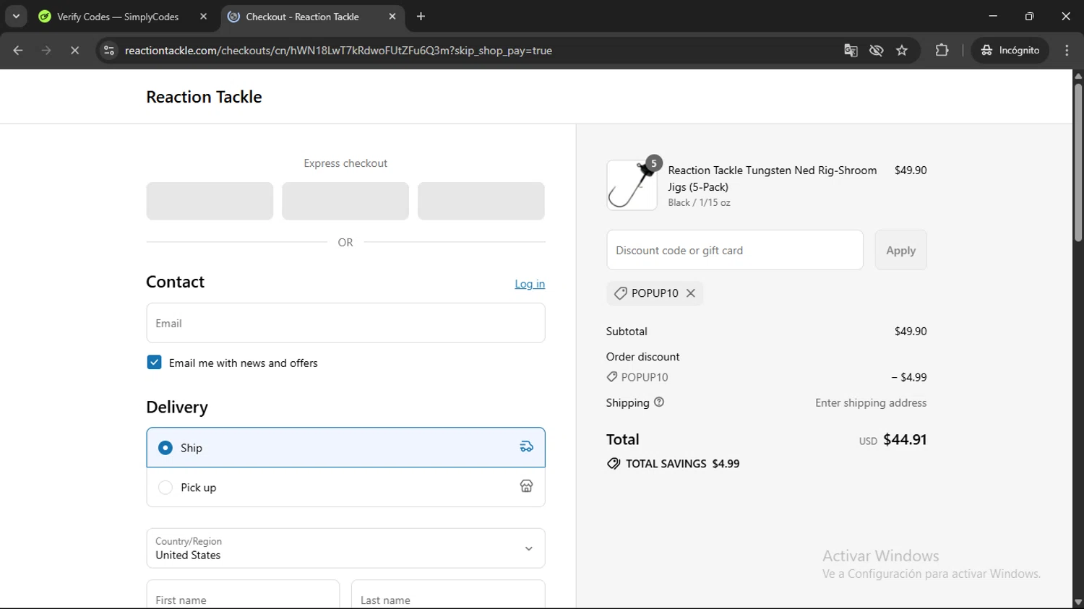Click the middle express checkout button placeholder
Screen dimensions: 1084x609
pyautogui.click(x=345, y=201)
